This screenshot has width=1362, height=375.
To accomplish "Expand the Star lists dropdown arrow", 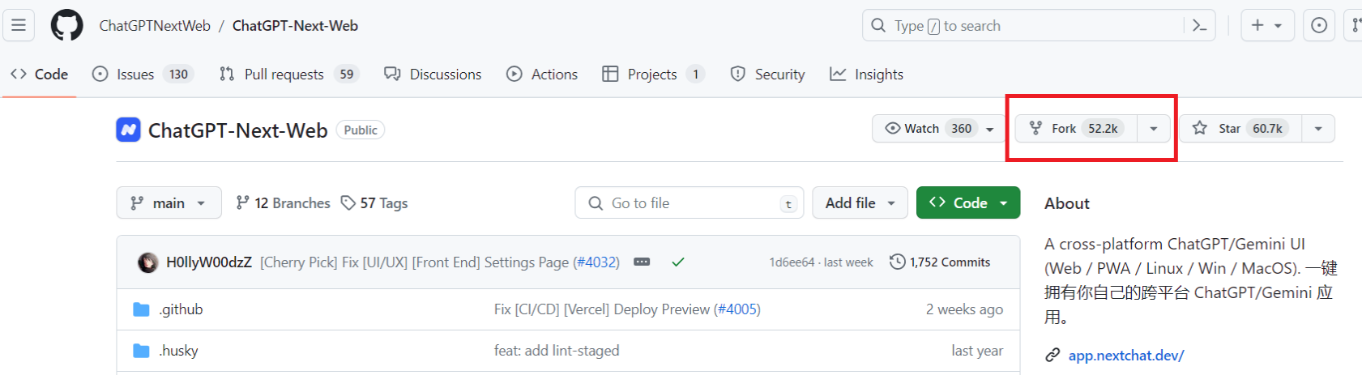I will tap(1318, 129).
